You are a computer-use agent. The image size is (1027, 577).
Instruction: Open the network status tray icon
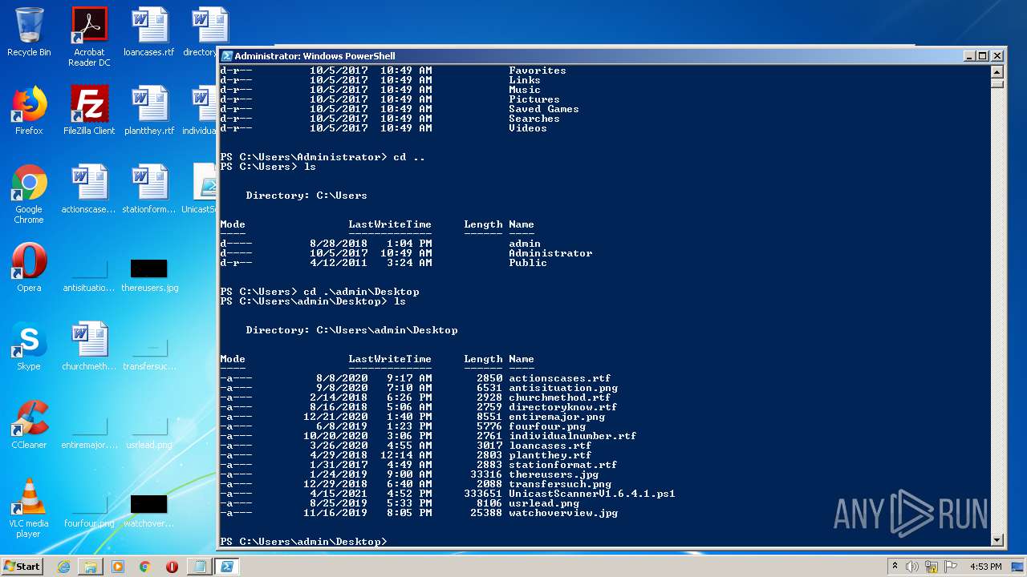point(932,567)
